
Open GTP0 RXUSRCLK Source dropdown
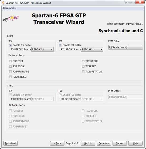click(x=92, y=49)
